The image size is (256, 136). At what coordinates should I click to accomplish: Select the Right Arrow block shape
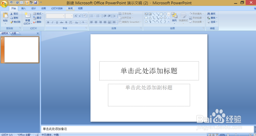[161, 18]
